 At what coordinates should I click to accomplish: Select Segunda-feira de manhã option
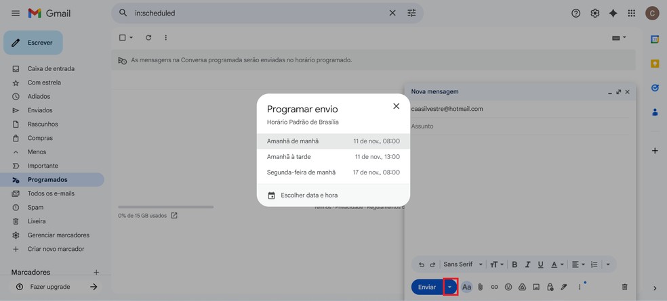point(333,172)
